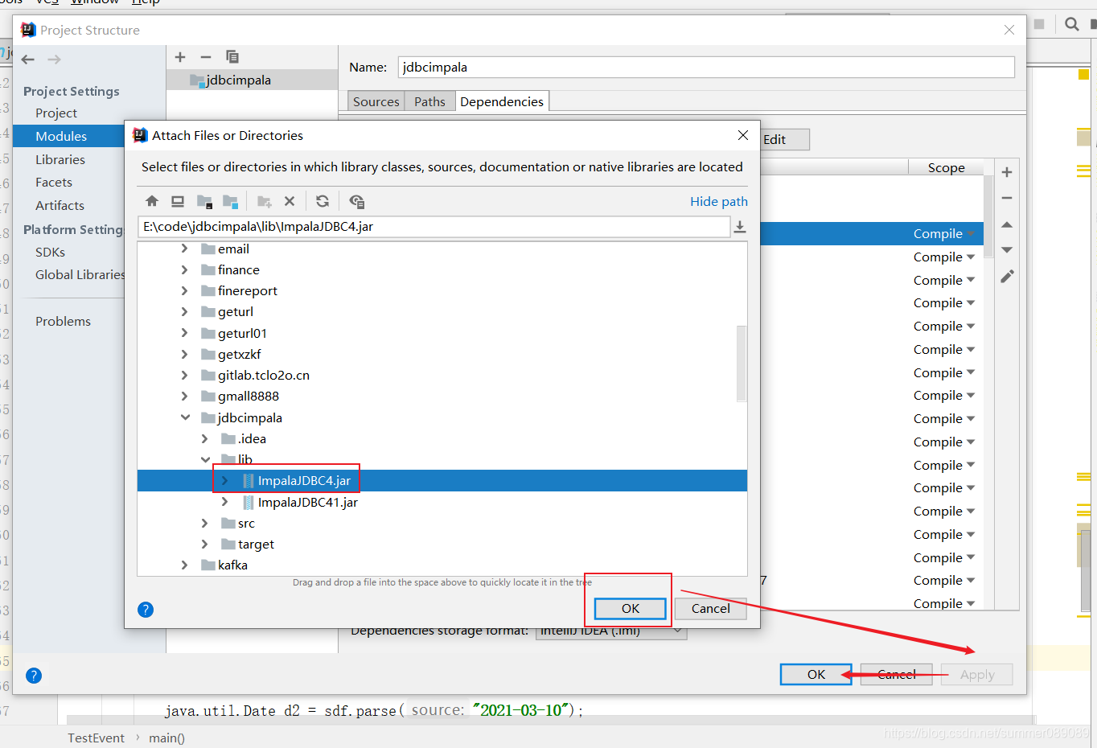Expand ImpalaJDBC41.jar archive
Viewport: 1097px width, 748px height.
pos(224,502)
